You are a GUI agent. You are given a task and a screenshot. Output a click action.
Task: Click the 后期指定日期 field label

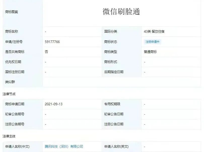pos(114,72)
